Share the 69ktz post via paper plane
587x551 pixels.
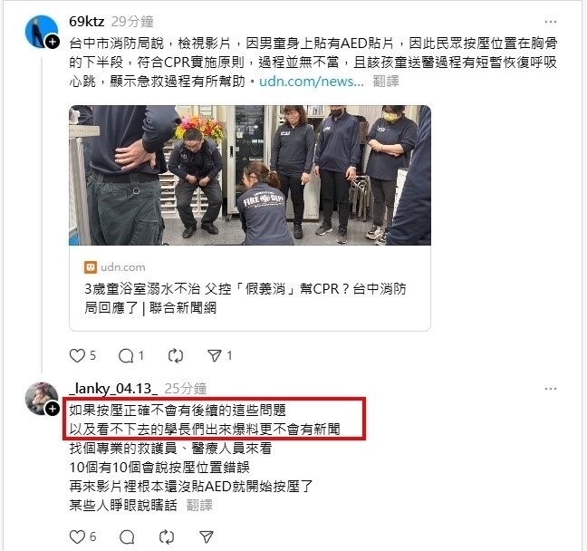tap(214, 355)
